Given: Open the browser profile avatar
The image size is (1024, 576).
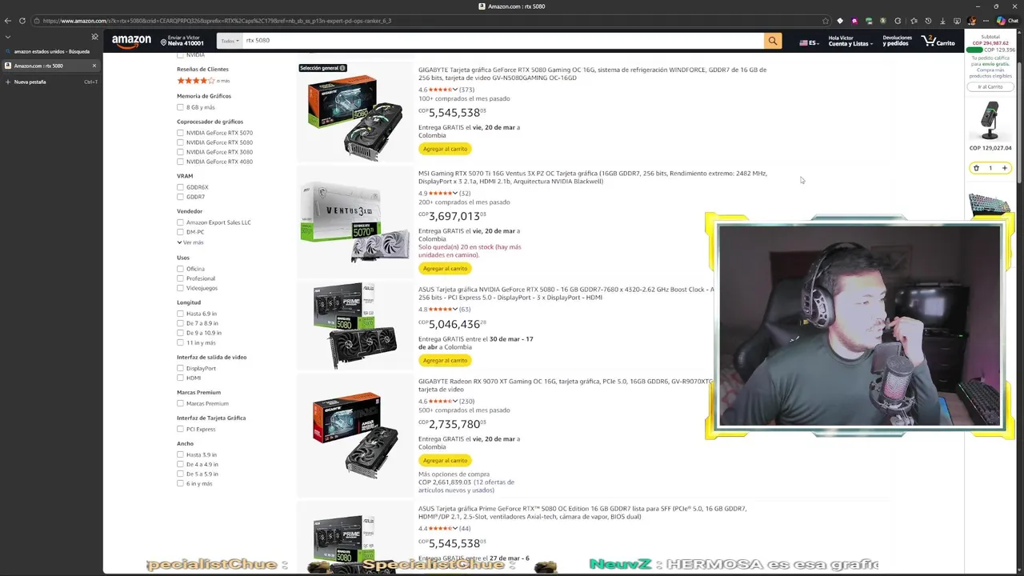Looking at the screenshot, I should (x=971, y=21).
